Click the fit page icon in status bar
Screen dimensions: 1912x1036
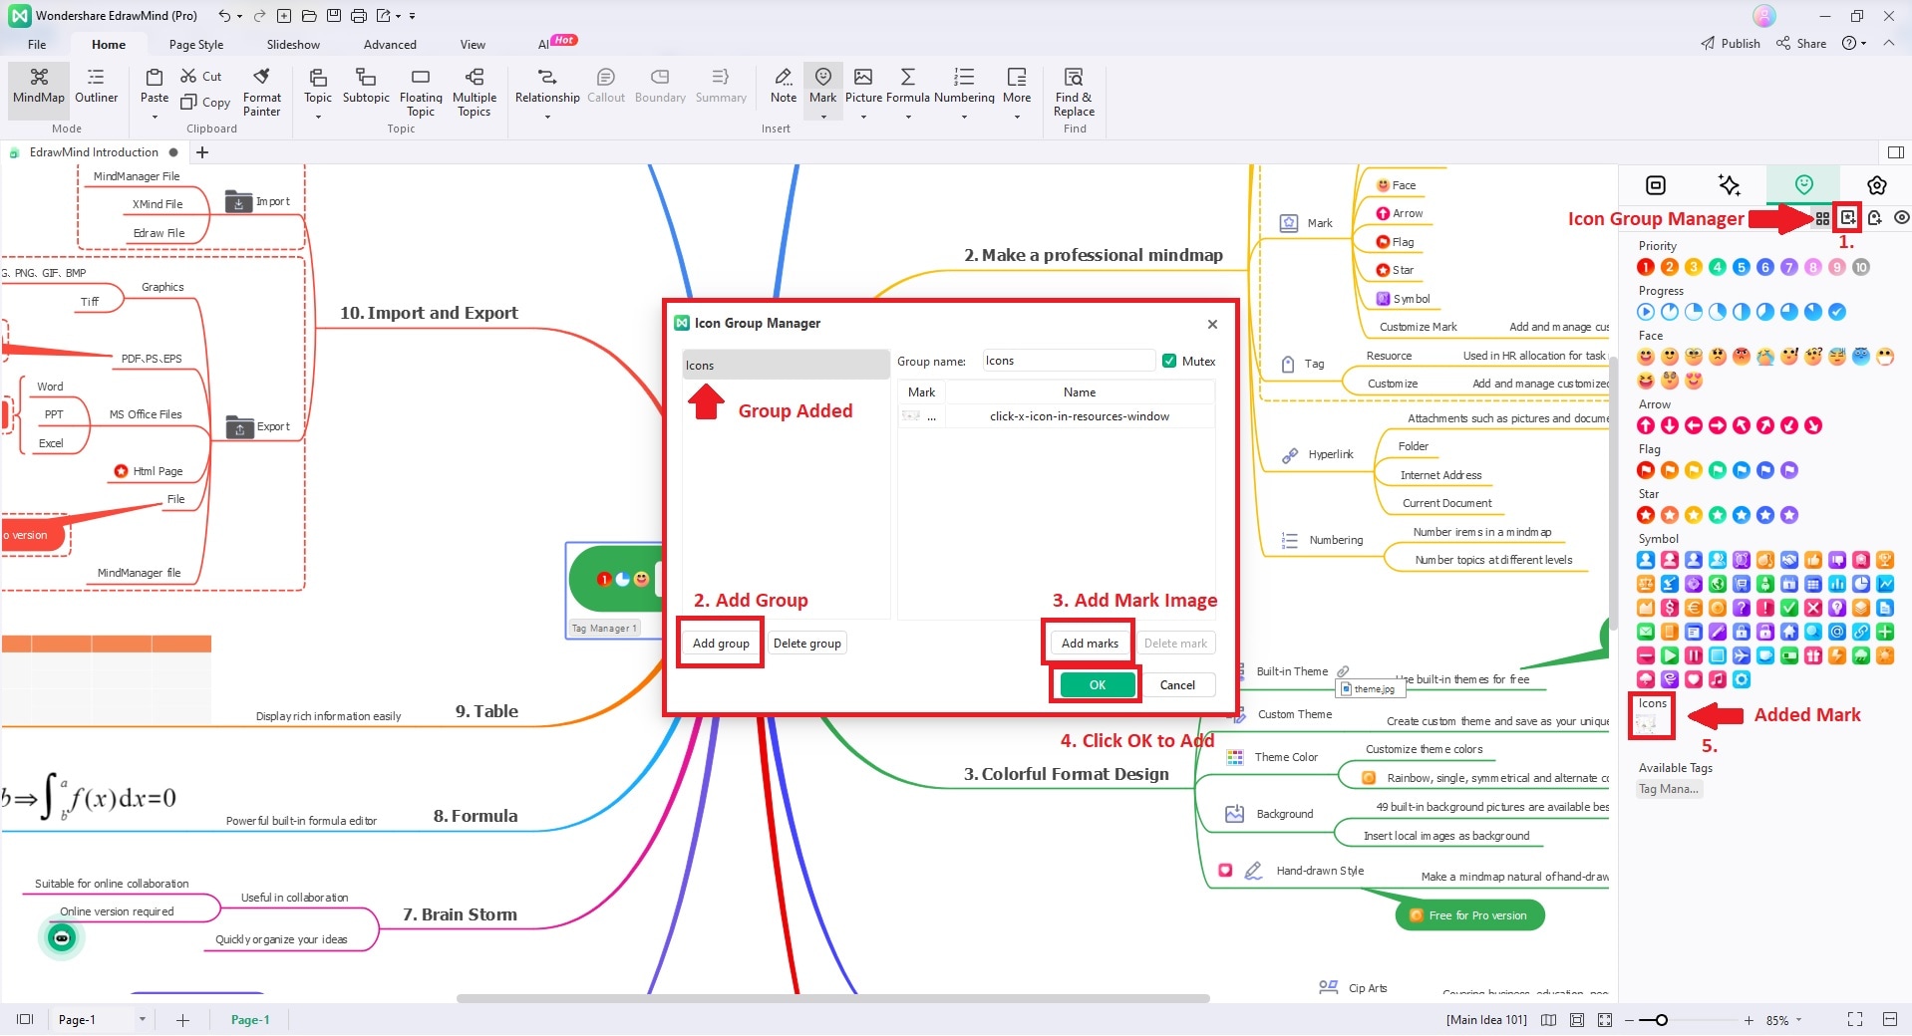click(x=1577, y=1020)
